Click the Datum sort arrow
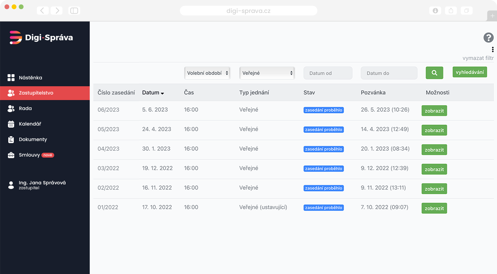Viewport: 497px width, 274px height. (162, 93)
